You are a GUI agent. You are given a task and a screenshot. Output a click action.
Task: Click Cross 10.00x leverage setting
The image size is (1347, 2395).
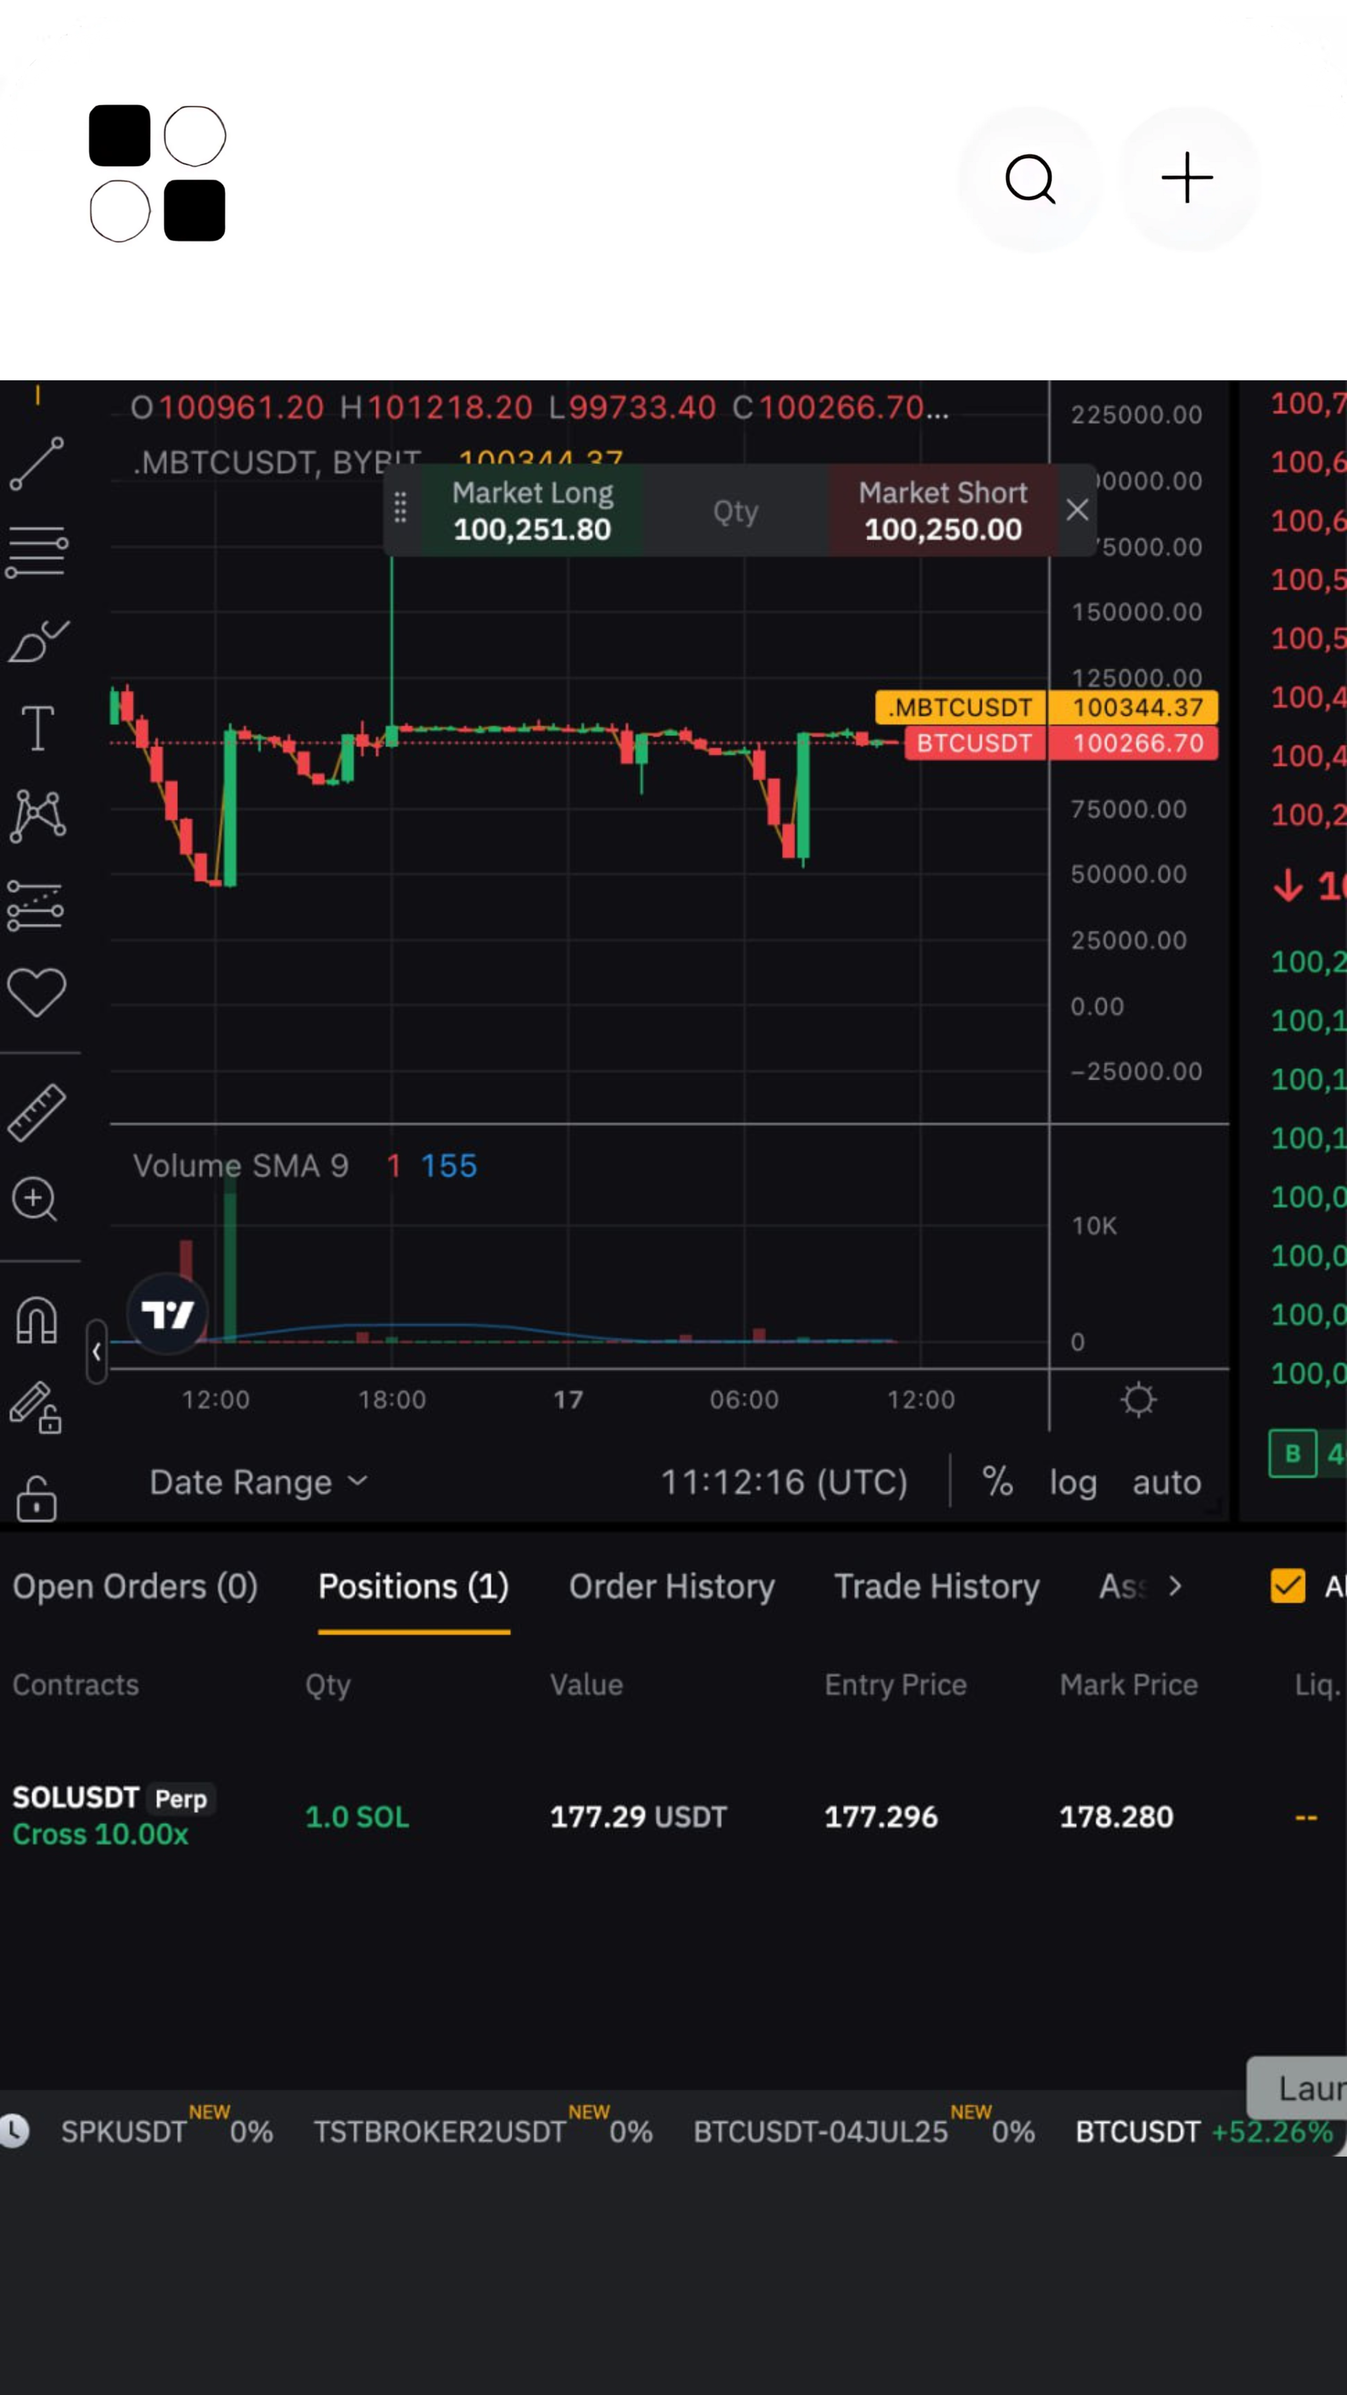tap(100, 1835)
